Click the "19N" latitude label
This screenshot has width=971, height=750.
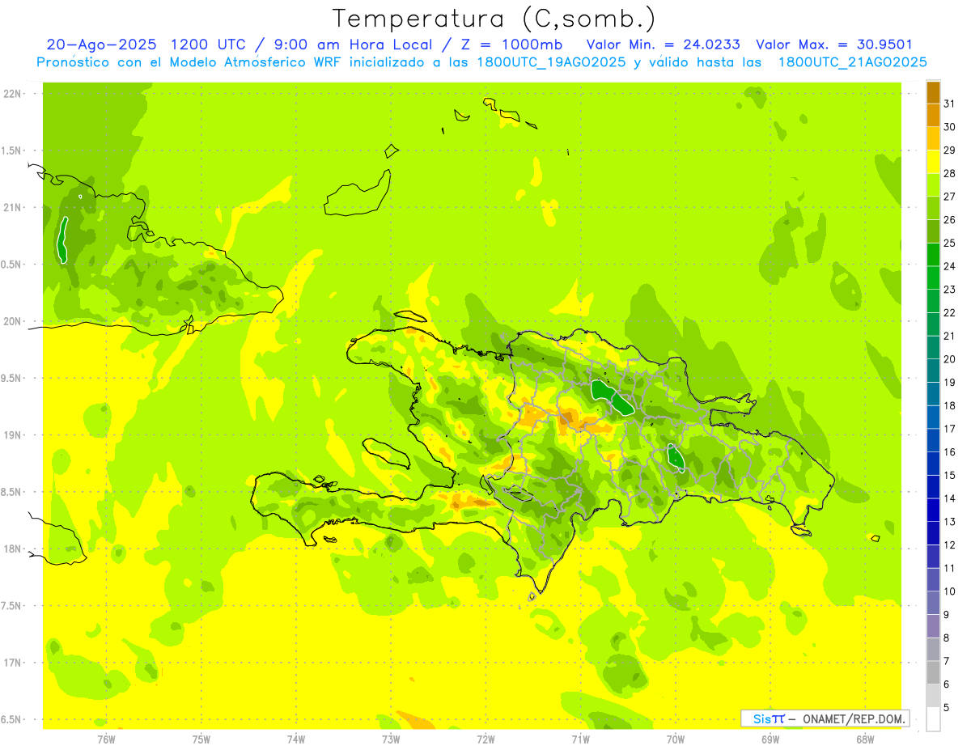tap(12, 434)
